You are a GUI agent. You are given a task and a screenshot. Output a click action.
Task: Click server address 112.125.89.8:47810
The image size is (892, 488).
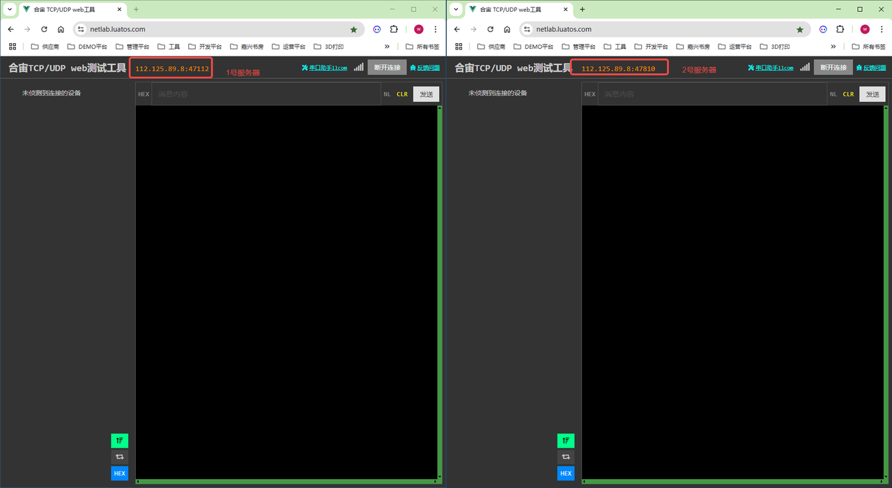pyautogui.click(x=618, y=69)
